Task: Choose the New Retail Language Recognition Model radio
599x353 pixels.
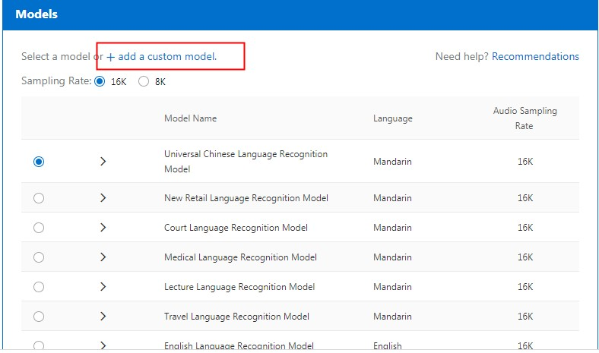Action: coord(39,198)
